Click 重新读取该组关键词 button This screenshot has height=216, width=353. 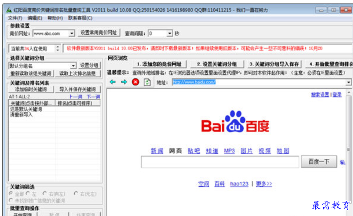click(31, 74)
